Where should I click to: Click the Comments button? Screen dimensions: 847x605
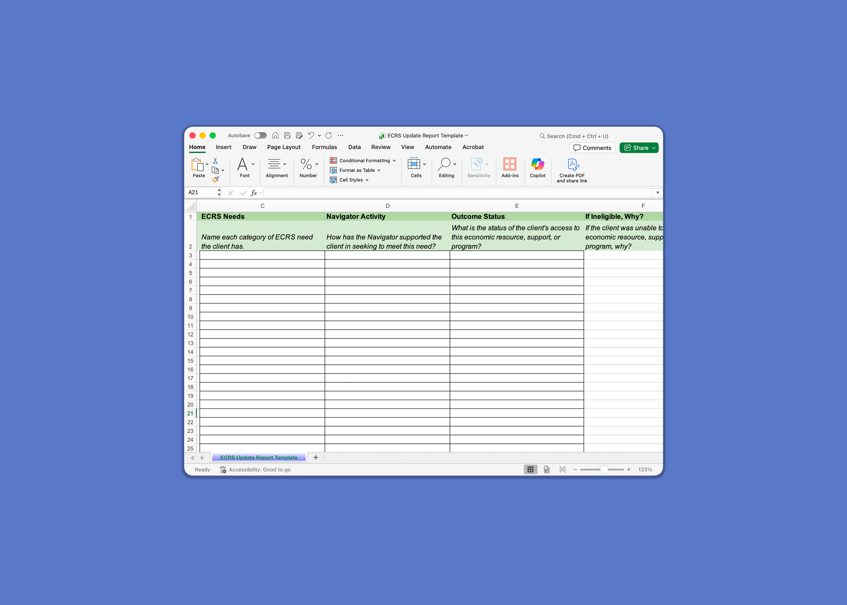(x=592, y=148)
